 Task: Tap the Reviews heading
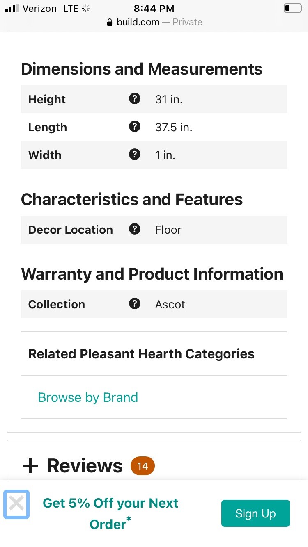coord(85,466)
